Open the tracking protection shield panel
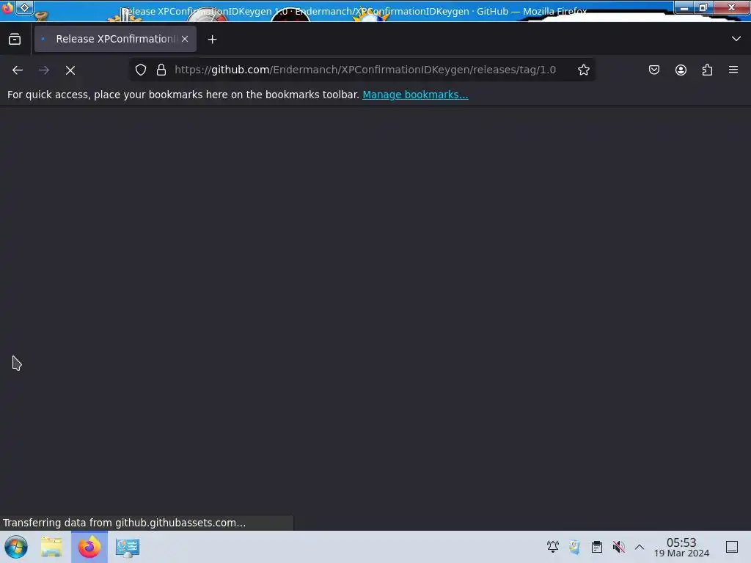751x563 pixels. pyautogui.click(x=141, y=70)
